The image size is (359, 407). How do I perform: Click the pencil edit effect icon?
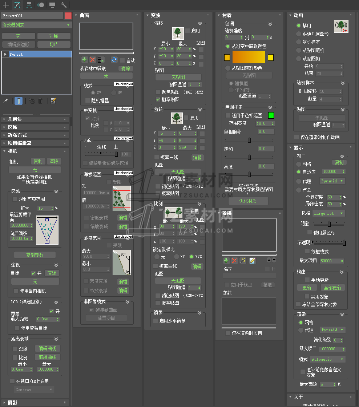pyautogui.click(x=252, y=261)
